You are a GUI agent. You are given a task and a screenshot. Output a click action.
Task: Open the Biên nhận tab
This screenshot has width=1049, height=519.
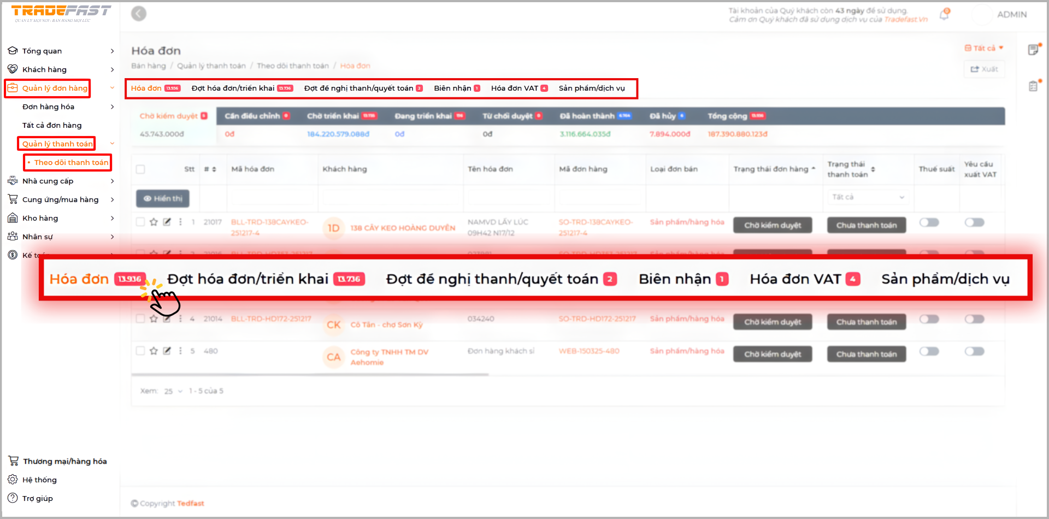(452, 88)
